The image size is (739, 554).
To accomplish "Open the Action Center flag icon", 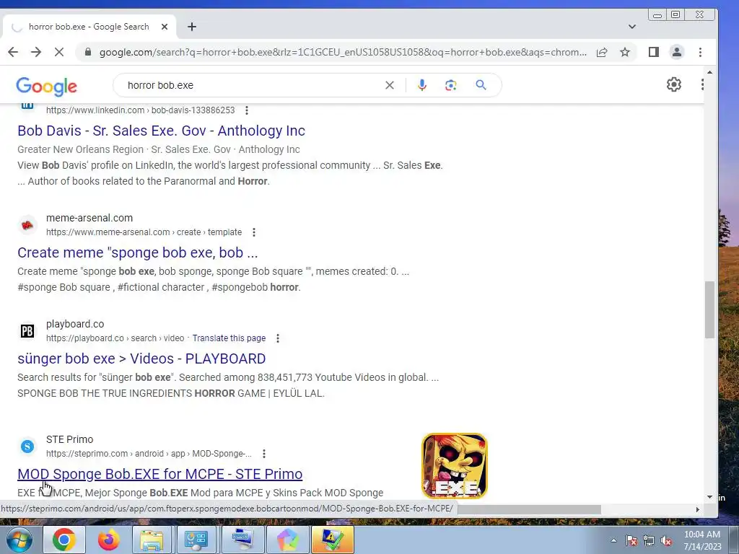I will (x=631, y=541).
